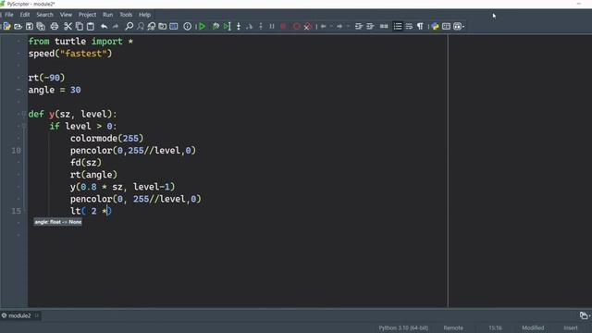Click the Remote engine status entry

point(453,327)
